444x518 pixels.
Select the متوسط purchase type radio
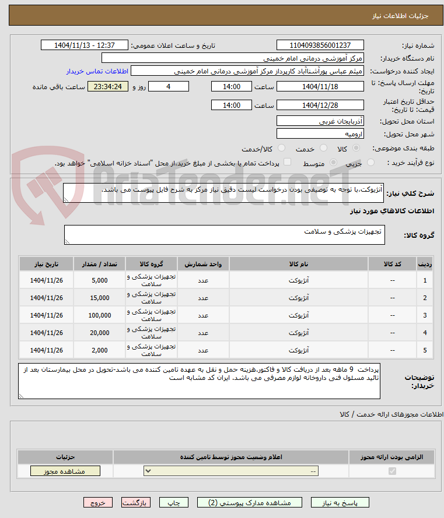click(x=334, y=162)
